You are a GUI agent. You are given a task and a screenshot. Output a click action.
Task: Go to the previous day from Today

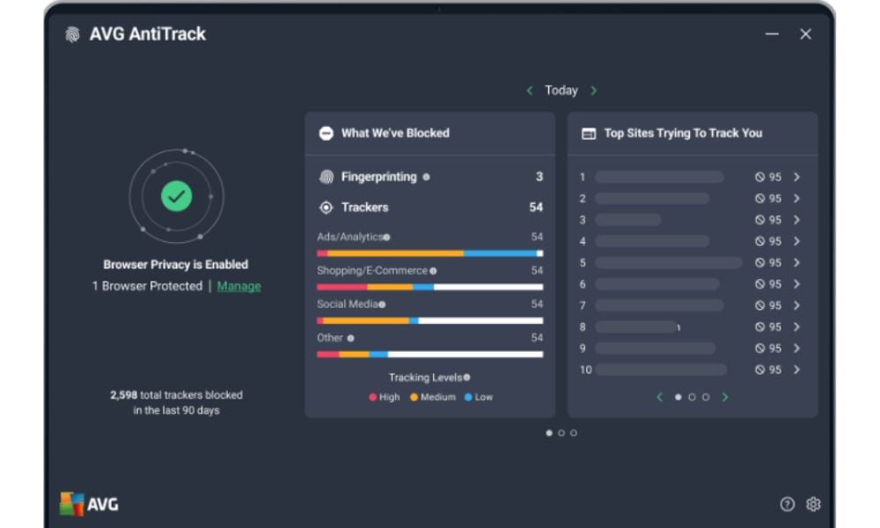(529, 91)
